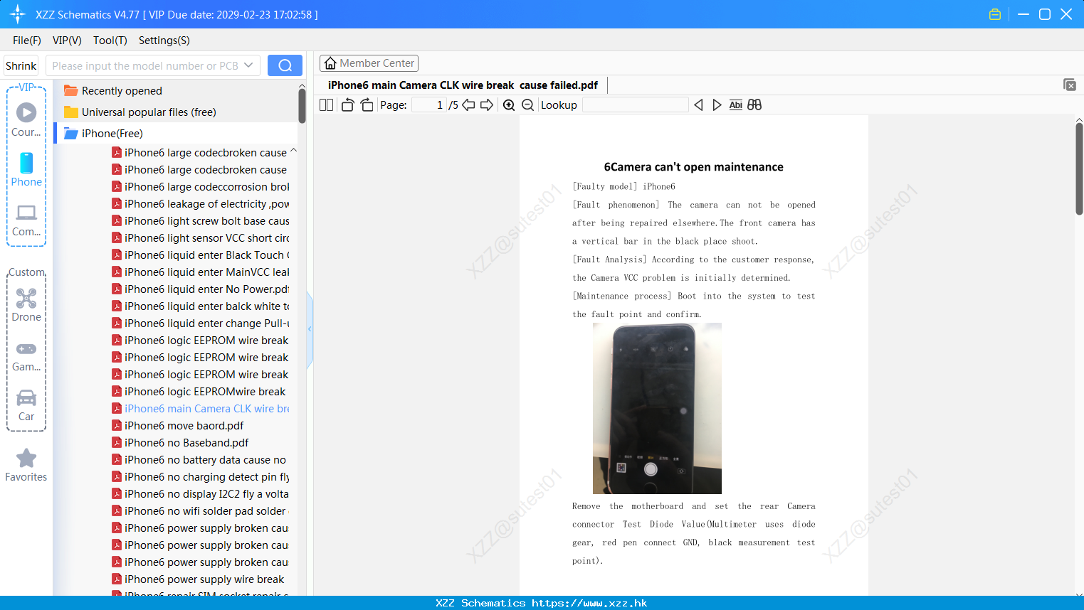The width and height of the screenshot is (1084, 610).
Task: Open iPhone6 main Camera CLK wire file
Action: point(201,409)
